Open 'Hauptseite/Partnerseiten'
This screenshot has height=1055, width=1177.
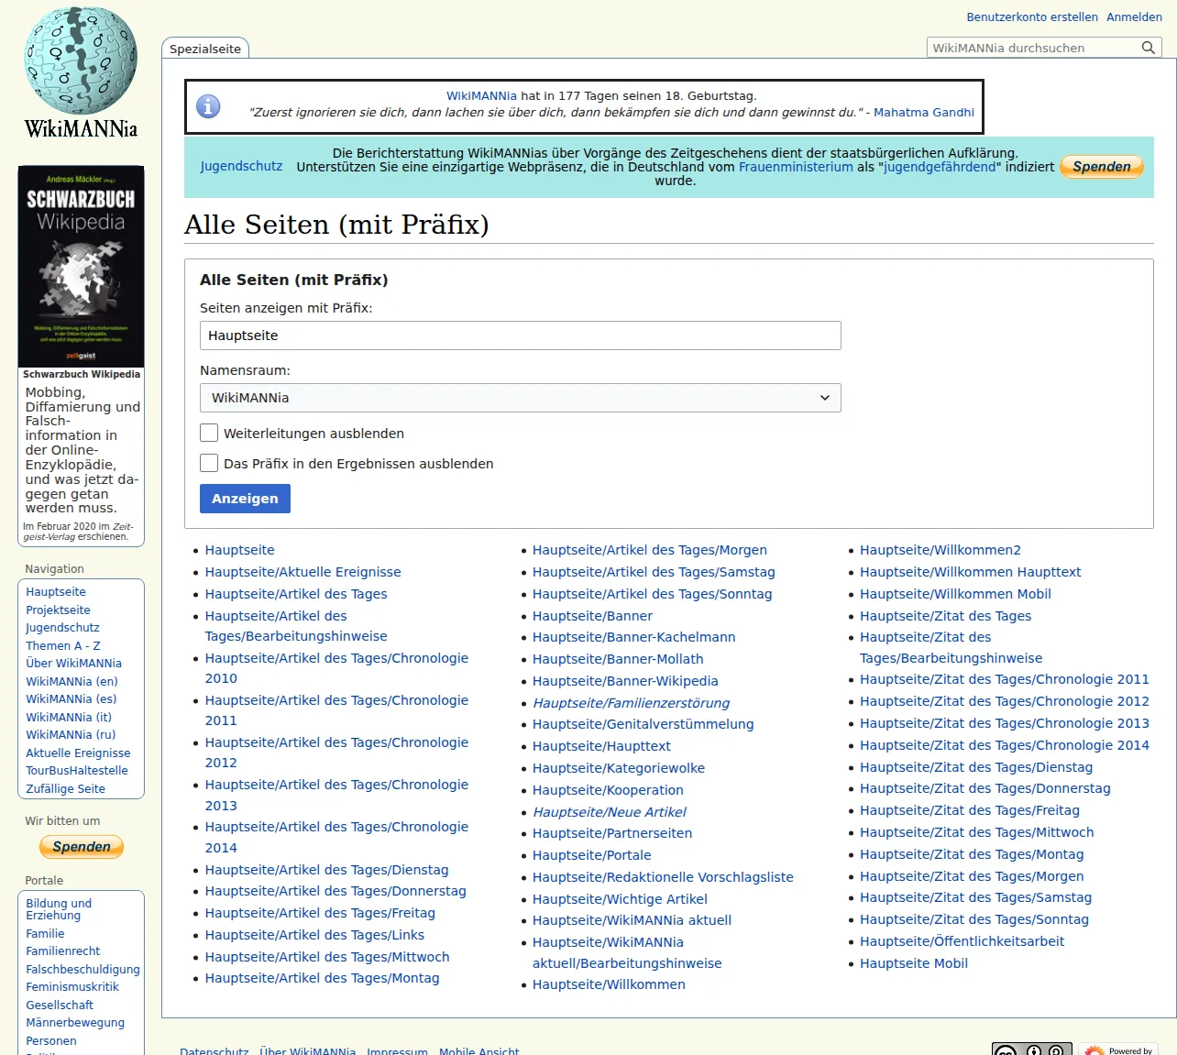click(612, 833)
